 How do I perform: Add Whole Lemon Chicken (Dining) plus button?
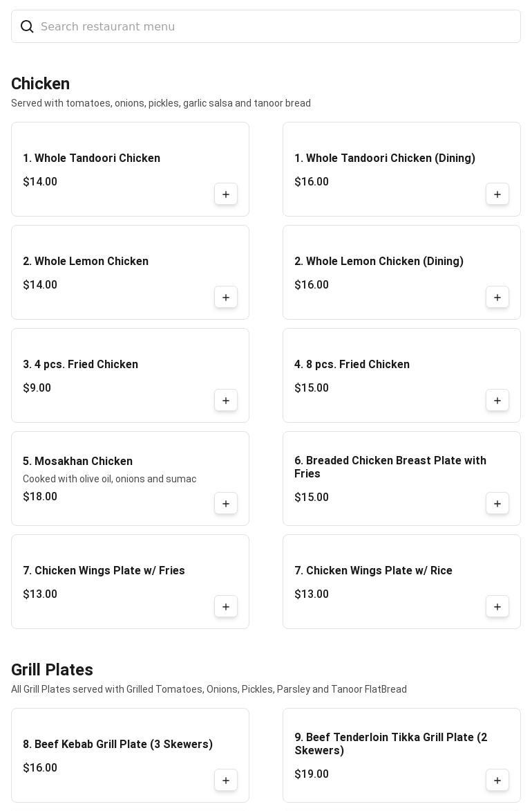tap(497, 297)
